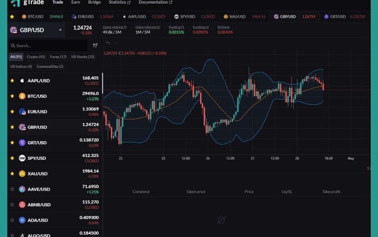This screenshot has width=378, height=237.
Task: Filter pairs by Forex (17)
Action: [x=58, y=57]
